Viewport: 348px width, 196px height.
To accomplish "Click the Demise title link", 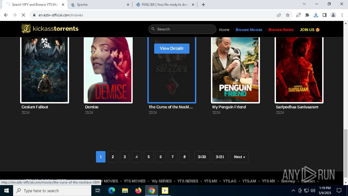I will pyautogui.click(x=92, y=107).
